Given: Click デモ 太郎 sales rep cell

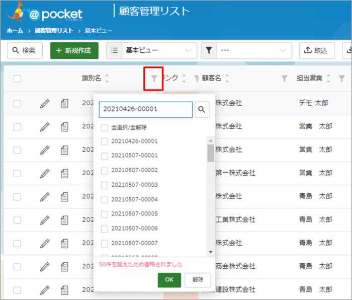Looking at the screenshot, I should [314, 103].
